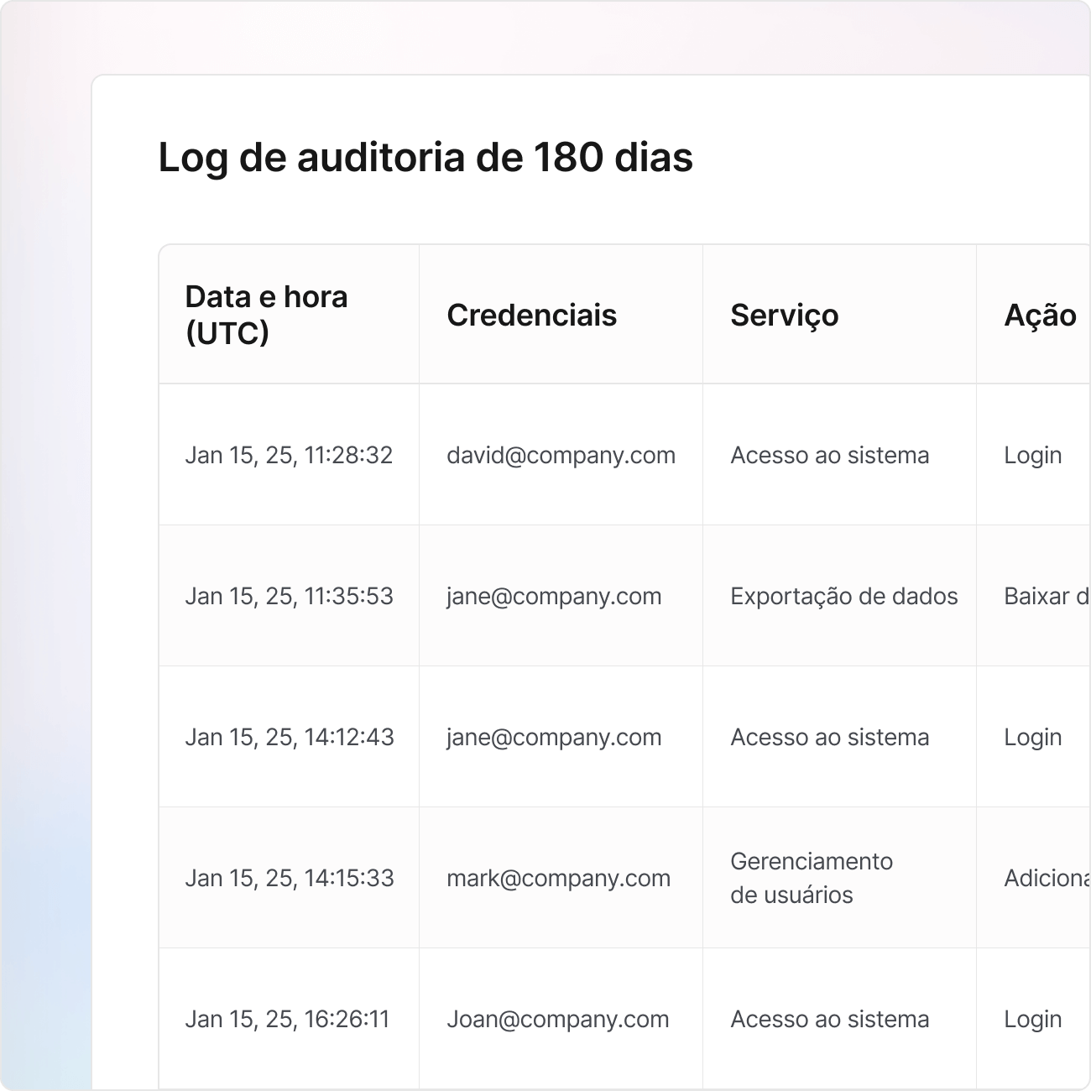Click the 'Data e hora (UTC)' column header
The width and height of the screenshot is (1091, 1091).
pyautogui.click(x=266, y=315)
